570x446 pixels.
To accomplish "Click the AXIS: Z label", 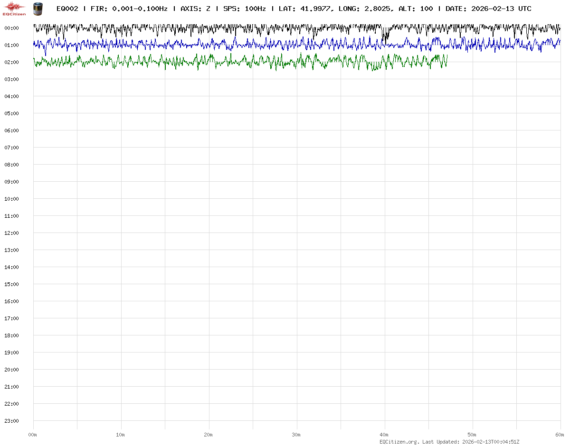I will (195, 9).
